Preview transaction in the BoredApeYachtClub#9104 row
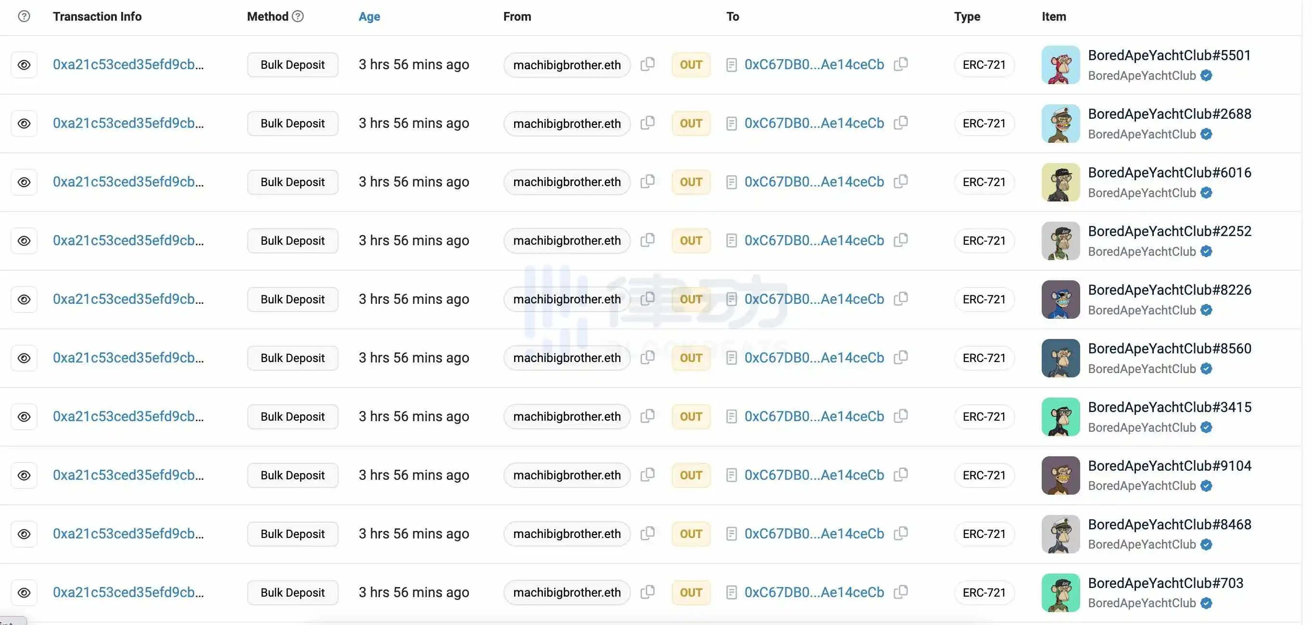The height and width of the screenshot is (625, 1312). click(24, 475)
